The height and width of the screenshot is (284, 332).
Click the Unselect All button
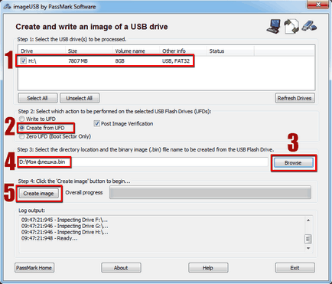(80, 98)
